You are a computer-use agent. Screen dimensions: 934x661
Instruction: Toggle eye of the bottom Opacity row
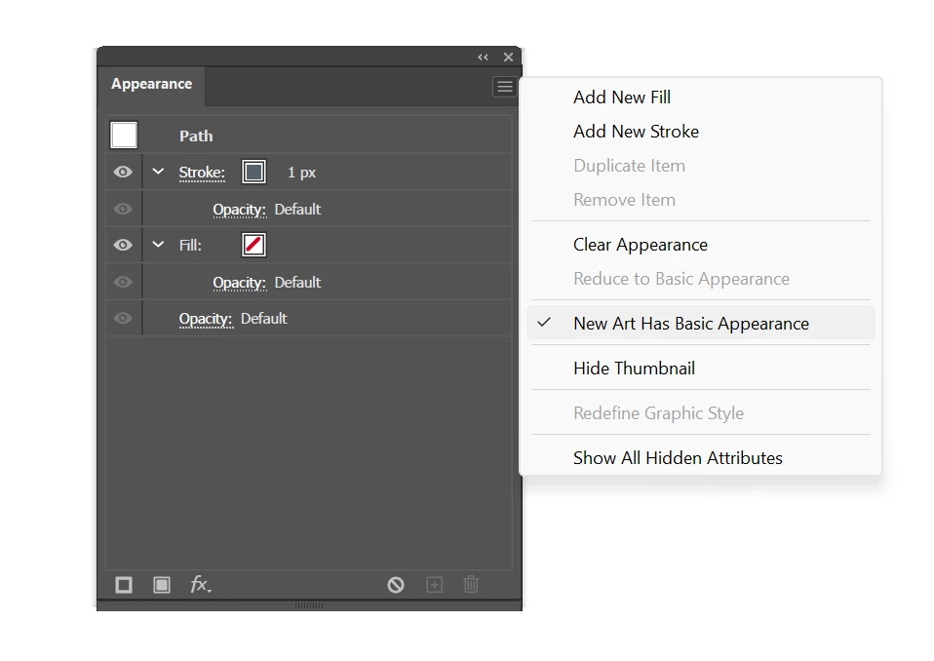pos(123,318)
